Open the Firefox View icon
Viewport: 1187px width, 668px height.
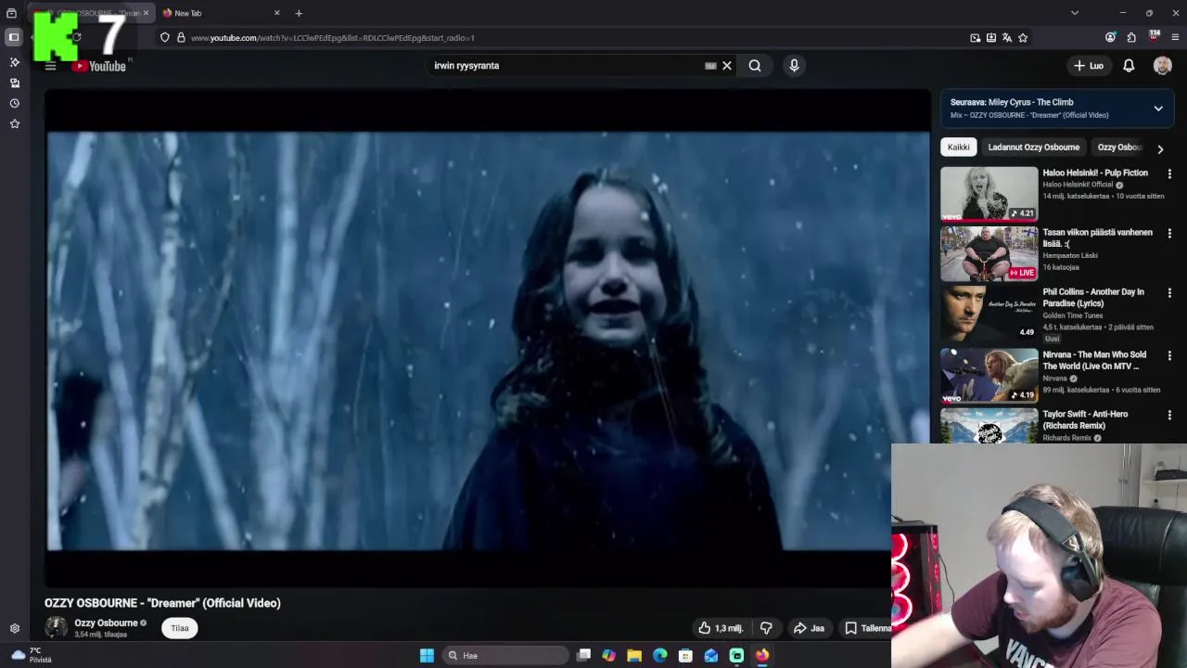11,13
